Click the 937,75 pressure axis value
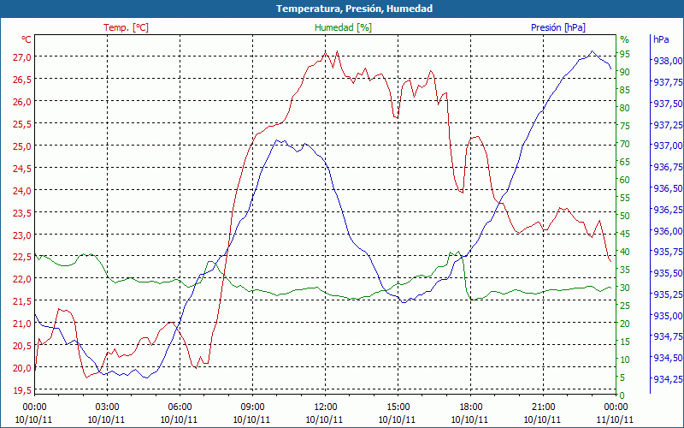The height and width of the screenshot is (428, 684). point(668,82)
